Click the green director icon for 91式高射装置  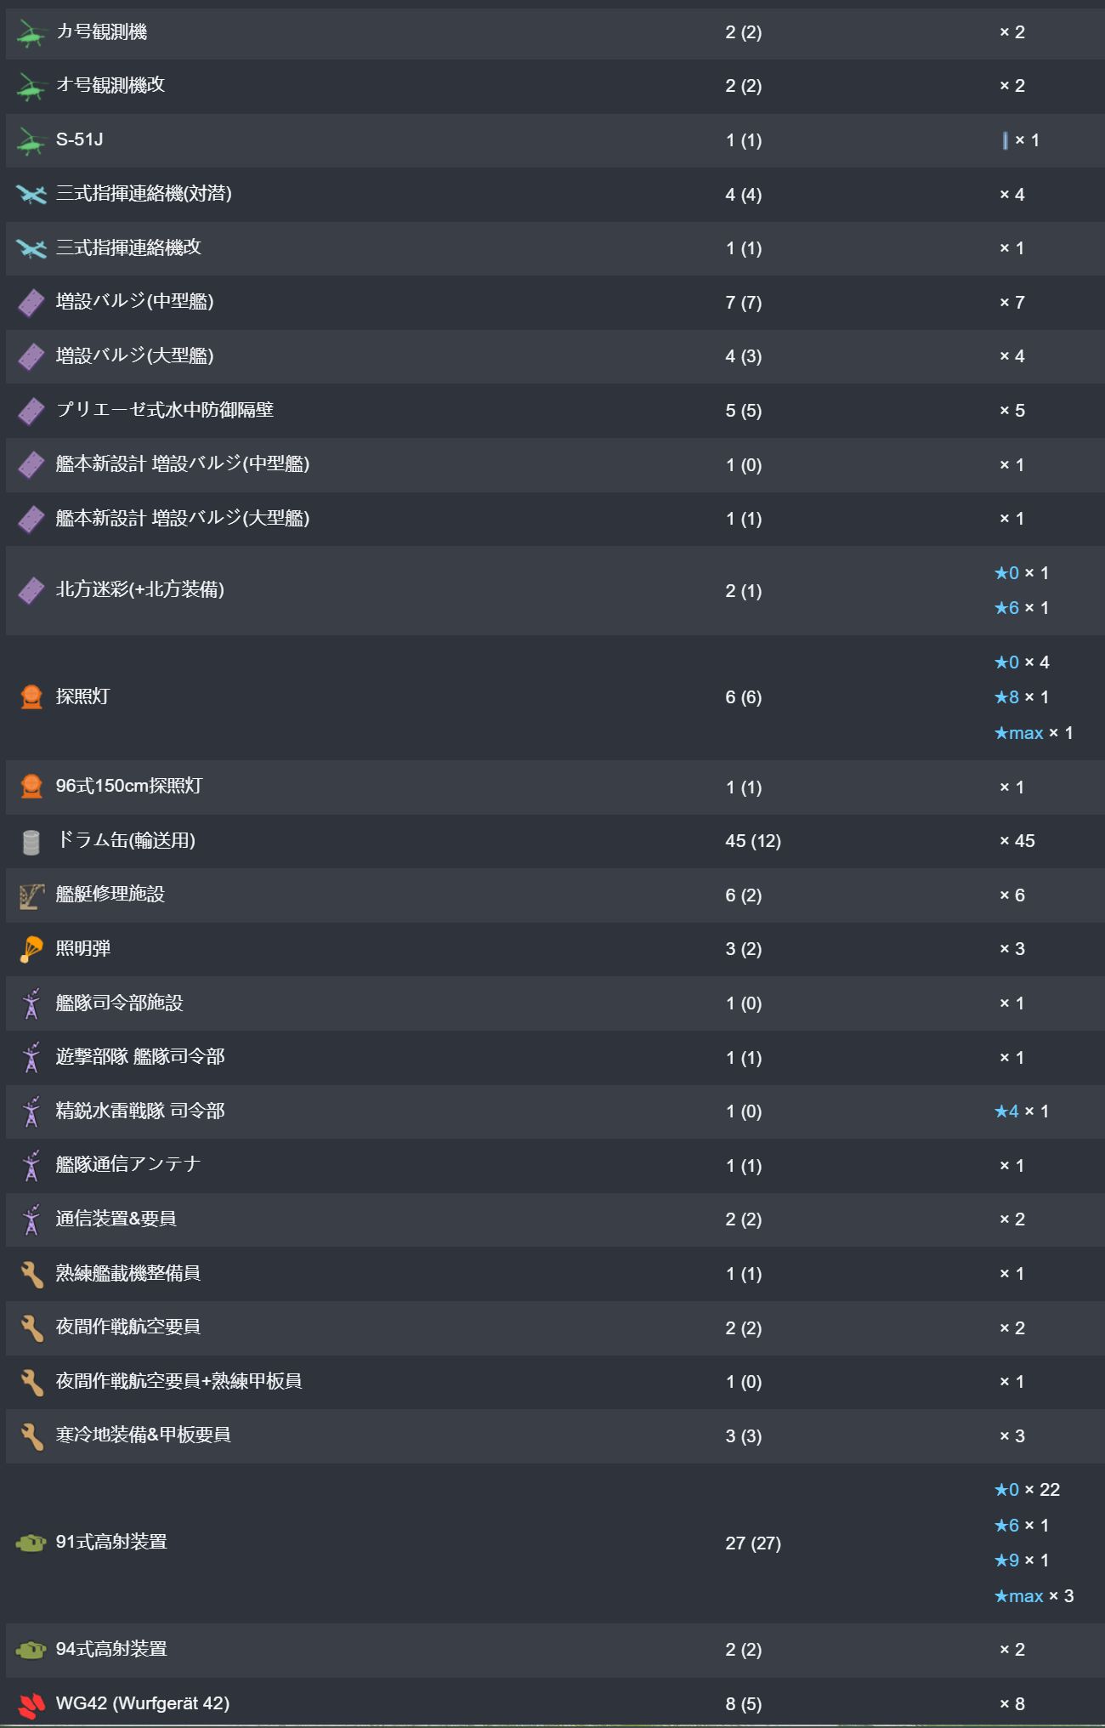[31, 1543]
